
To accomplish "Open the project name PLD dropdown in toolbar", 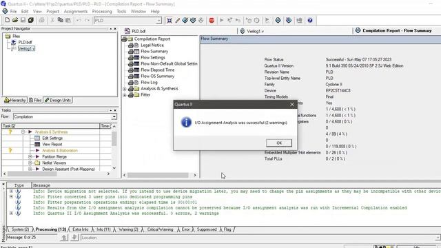I will (159, 21).
